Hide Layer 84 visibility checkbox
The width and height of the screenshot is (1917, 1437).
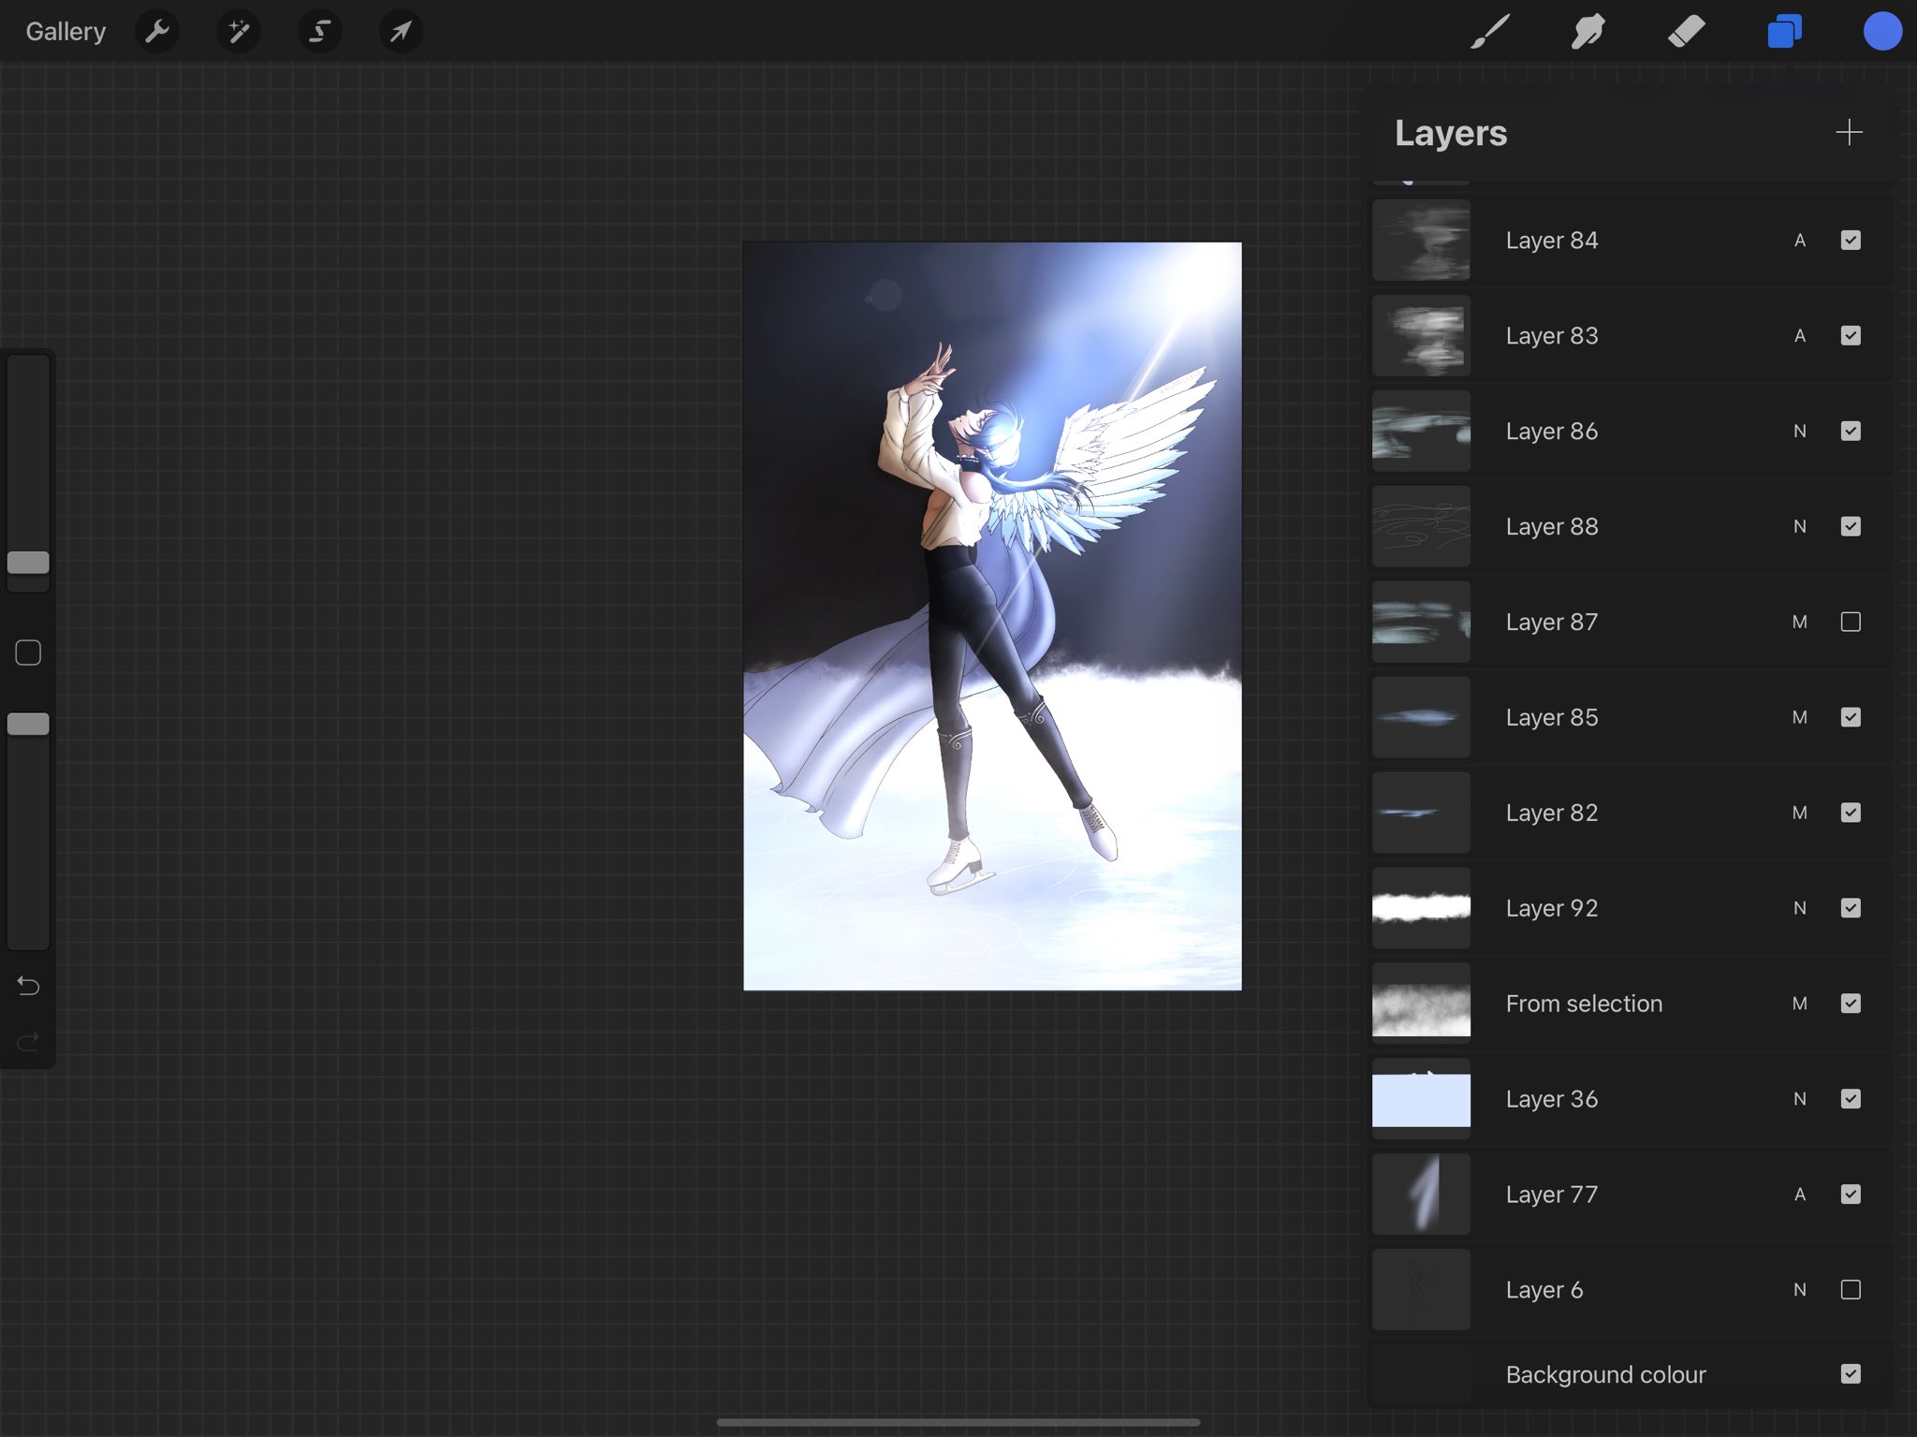coord(1851,241)
